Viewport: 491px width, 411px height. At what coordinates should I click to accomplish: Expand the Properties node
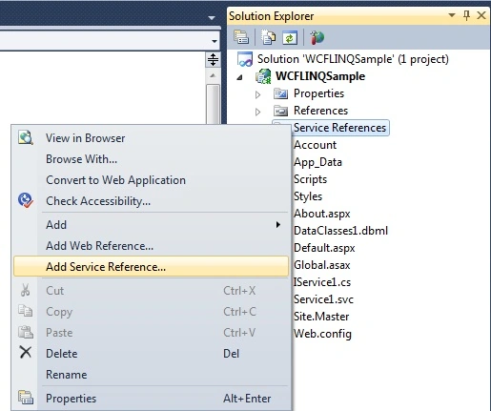pos(258,94)
